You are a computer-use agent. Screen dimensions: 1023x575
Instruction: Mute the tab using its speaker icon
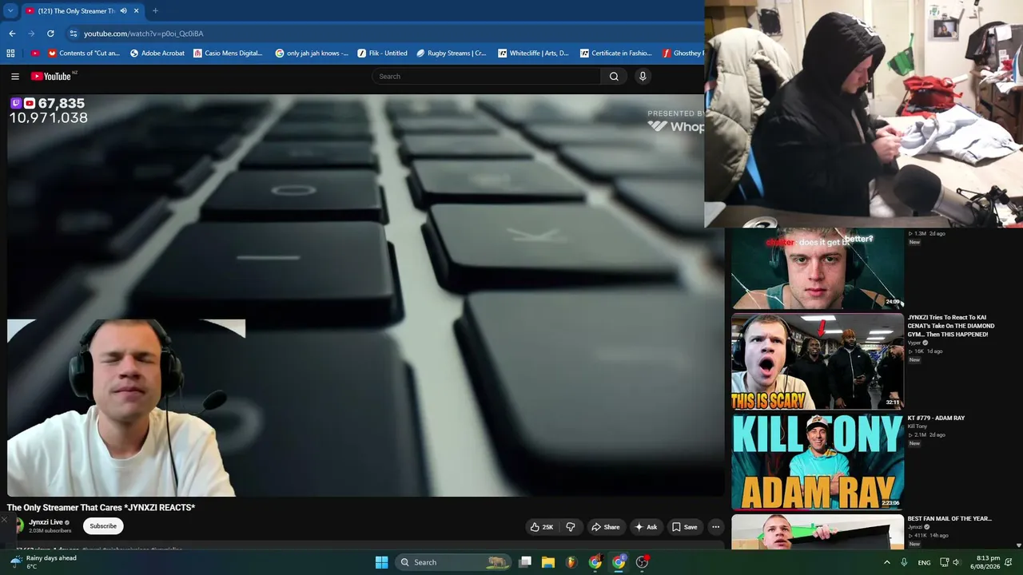click(123, 11)
